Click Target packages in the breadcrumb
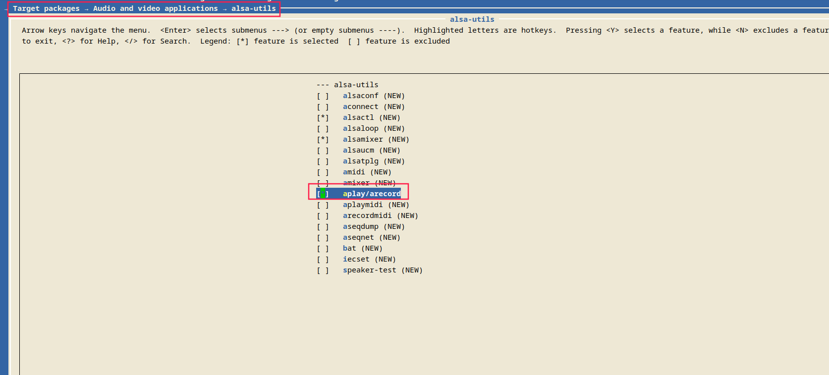The width and height of the screenshot is (829, 375). [x=46, y=8]
